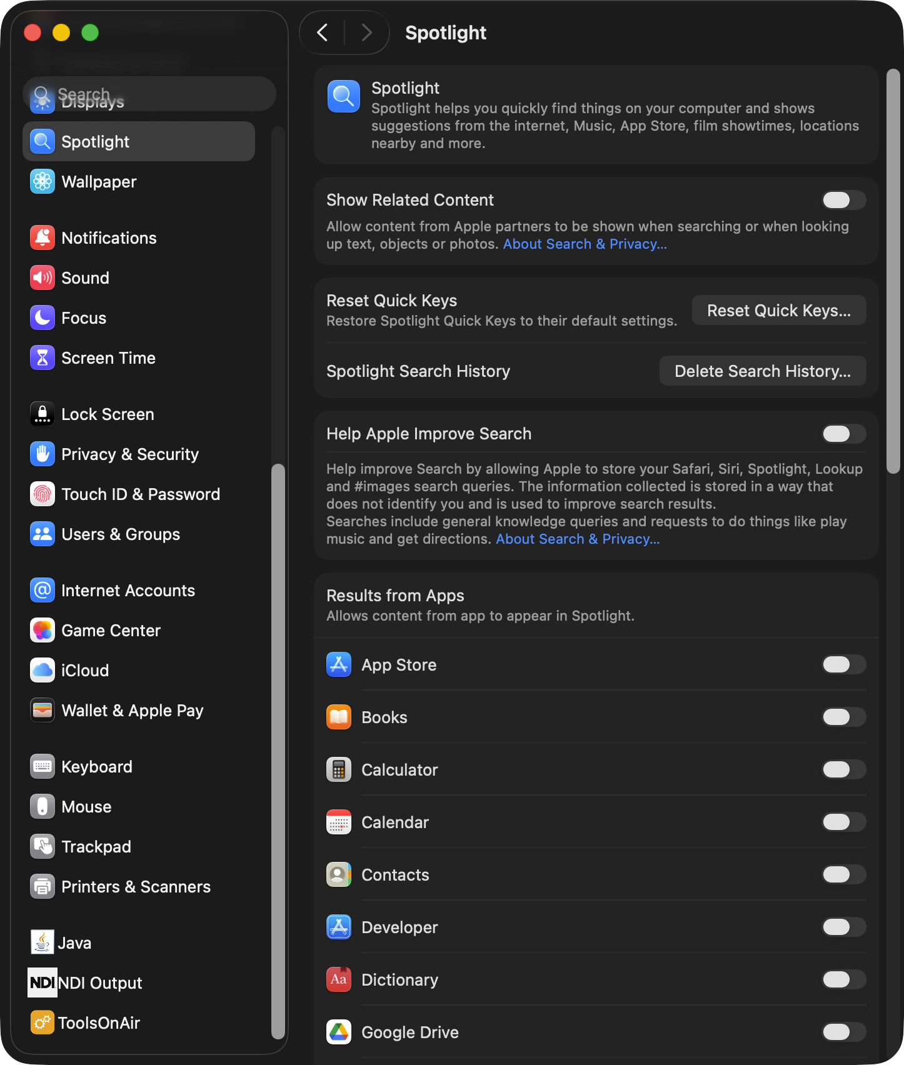Click the Touch ID fingerprint icon
This screenshot has height=1065, width=904.
43,494
